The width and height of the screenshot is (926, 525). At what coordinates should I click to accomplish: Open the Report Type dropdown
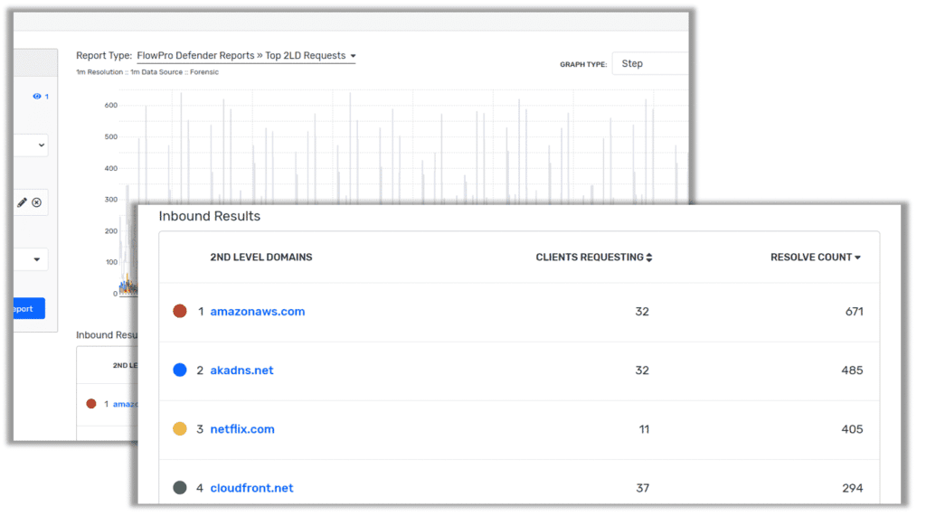coord(246,55)
